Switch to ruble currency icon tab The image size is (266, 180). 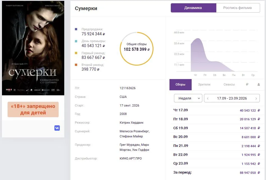[x=247, y=84]
